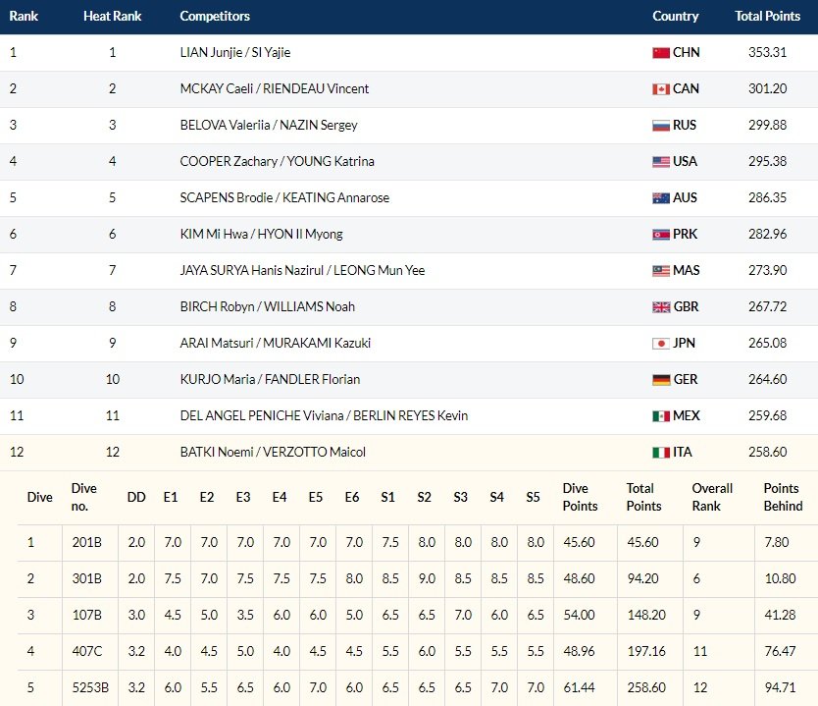Click total points value 353.31
Image resolution: width=818 pixels, height=706 pixels.
click(x=767, y=53)
